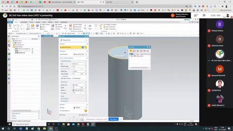Viewport: 233px width, 131px height.
Task: Switch to the Home ribbon tab
Action: coord(16,22)
